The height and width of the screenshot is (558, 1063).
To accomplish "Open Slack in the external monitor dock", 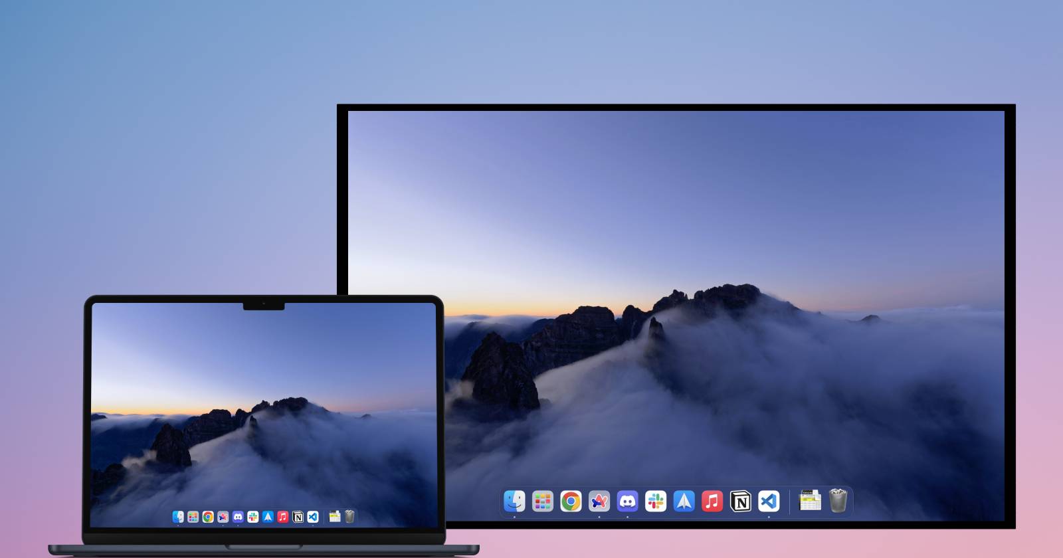I will (x=656, y=501).
